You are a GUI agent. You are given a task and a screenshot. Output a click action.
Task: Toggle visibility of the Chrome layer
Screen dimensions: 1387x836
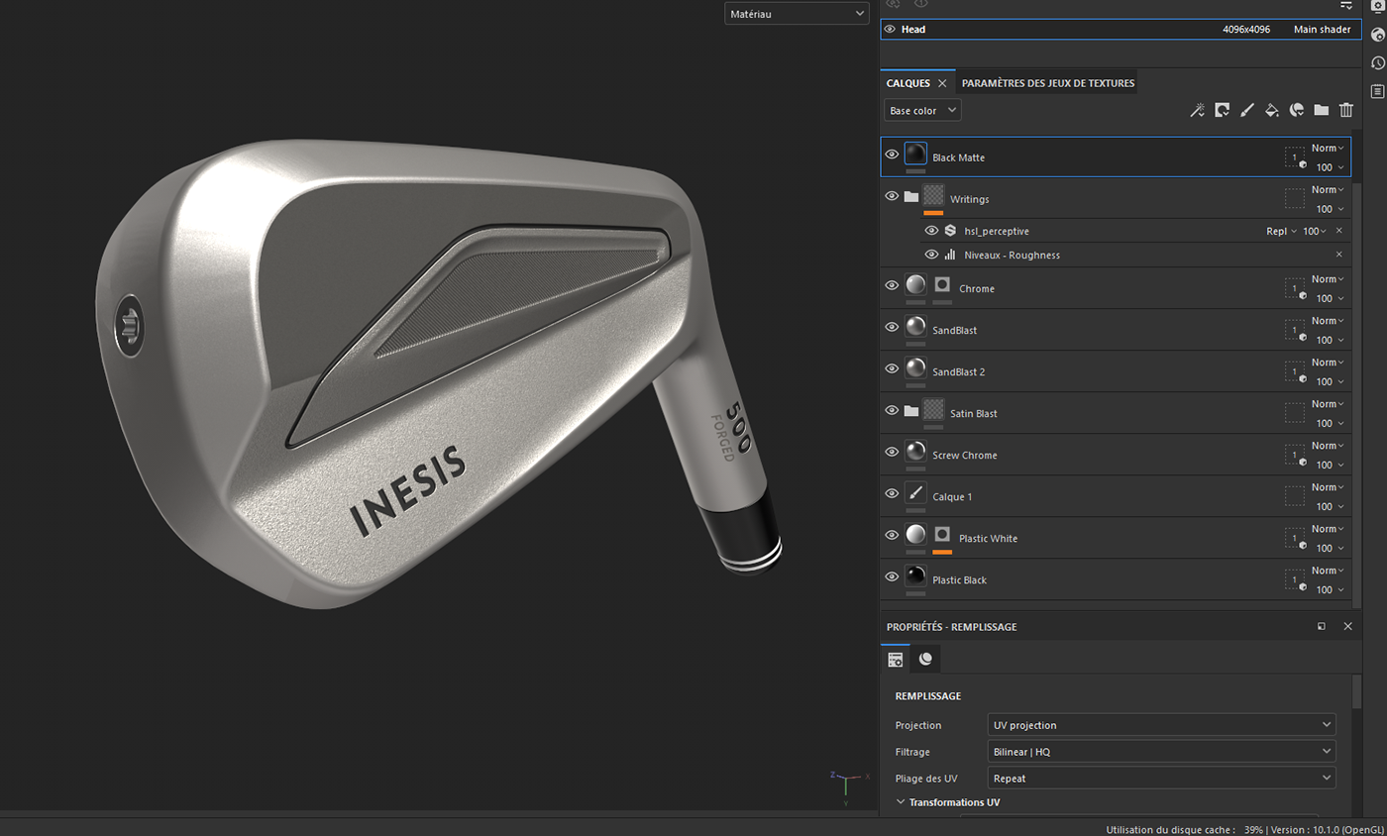tap(891, 287)
